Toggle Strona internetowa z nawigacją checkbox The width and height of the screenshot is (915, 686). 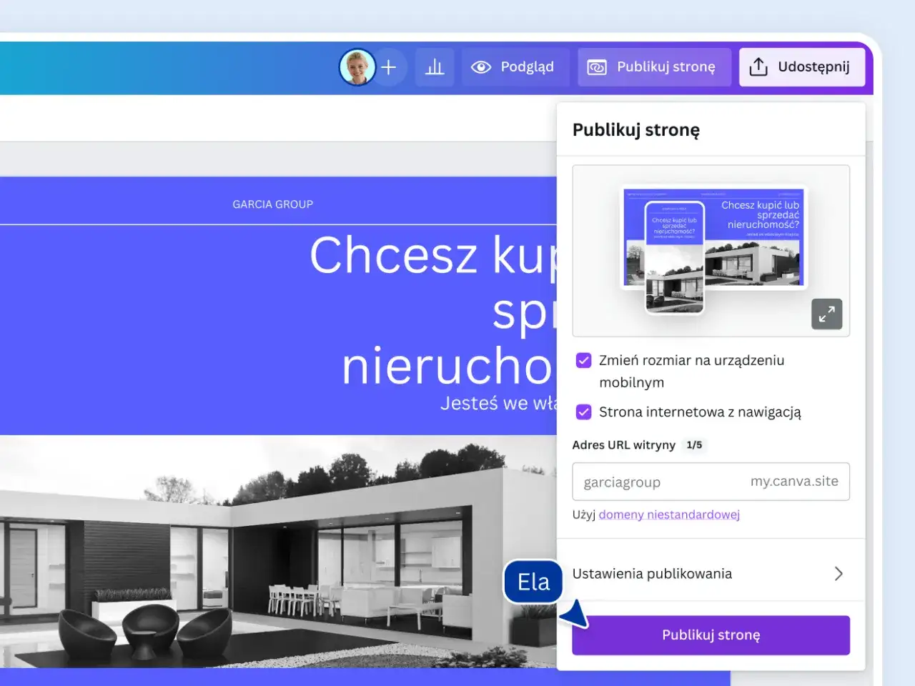tap(584, 412)
